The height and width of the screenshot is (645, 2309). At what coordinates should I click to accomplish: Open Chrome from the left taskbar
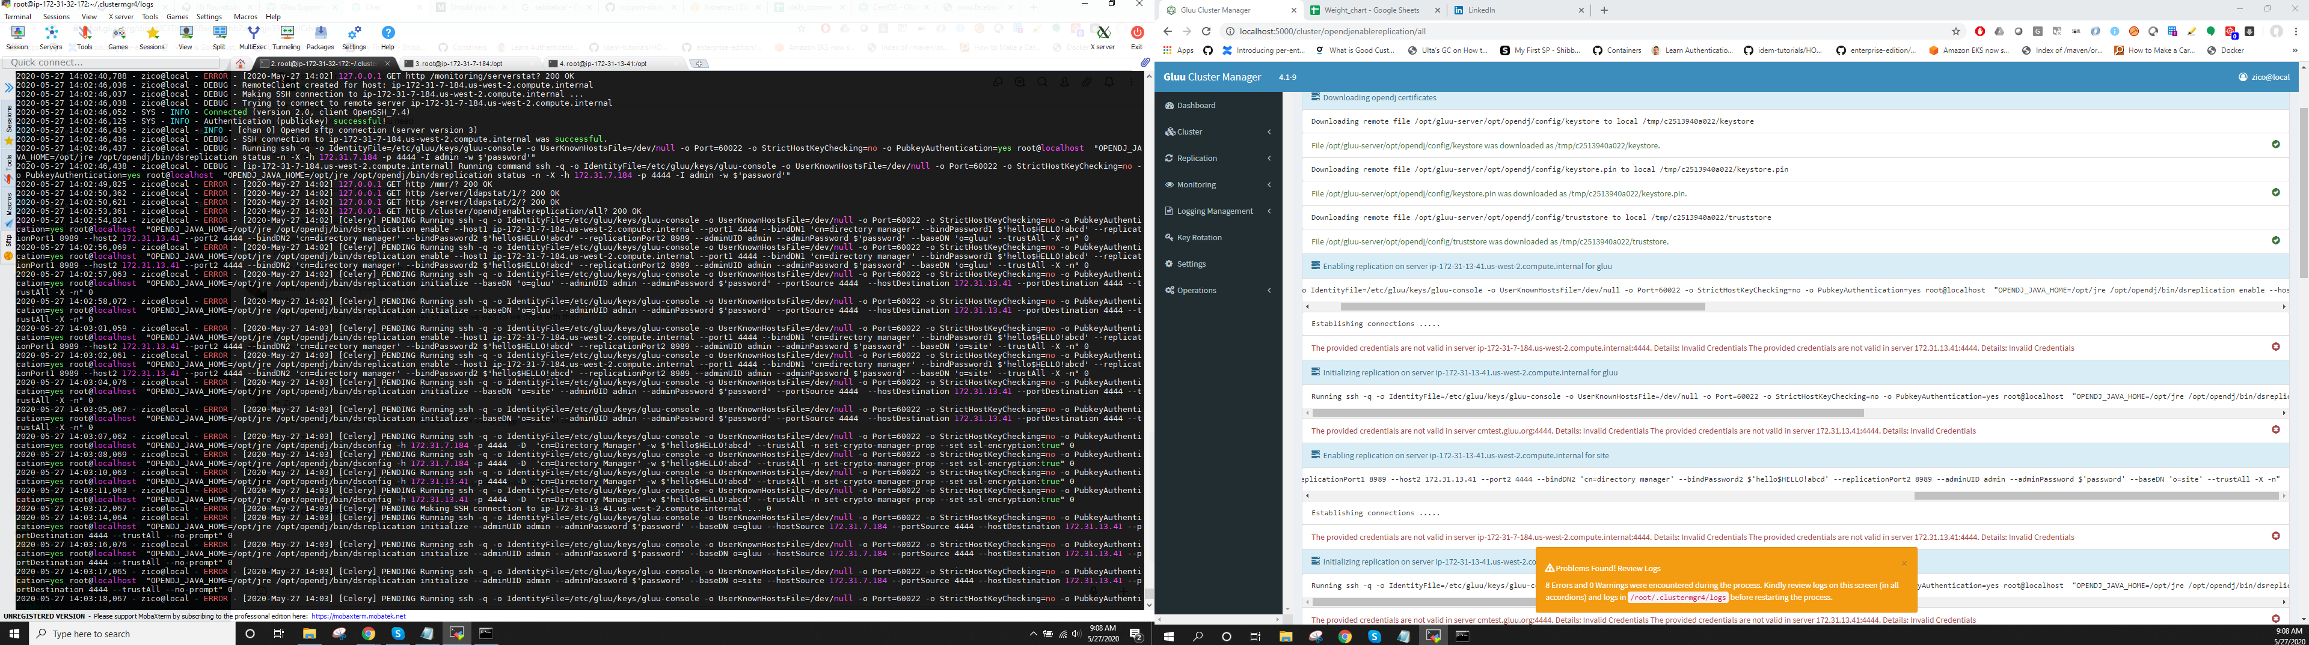pos(369,634)
